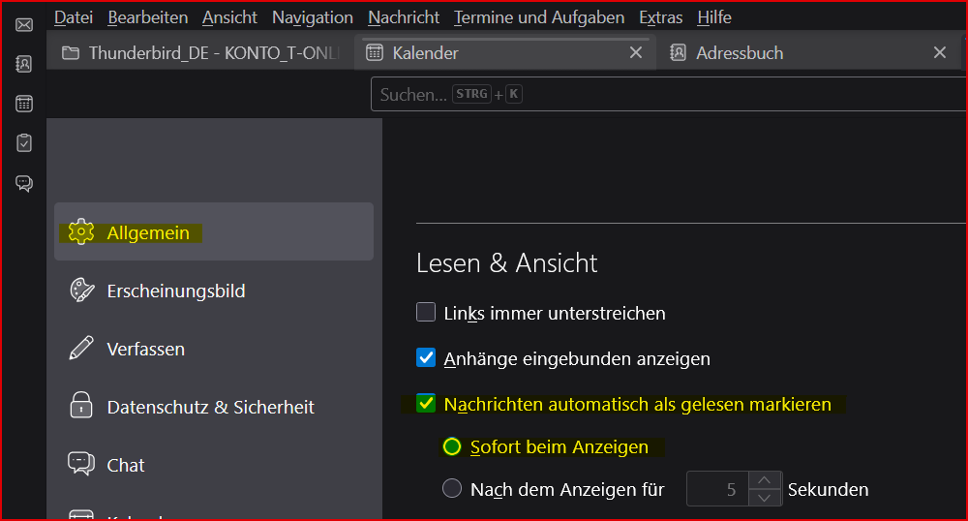Open the Tasks space icon

coord(24,143)
